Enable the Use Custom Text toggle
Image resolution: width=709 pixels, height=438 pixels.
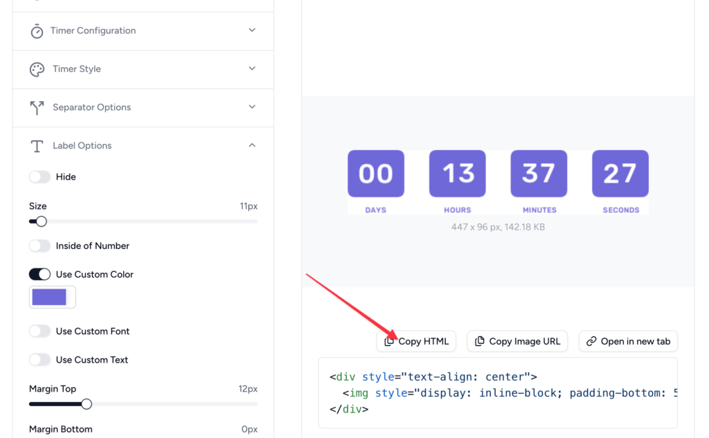click(39, 359)
